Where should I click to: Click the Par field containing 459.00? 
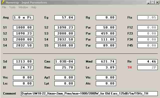pos(106,33)
